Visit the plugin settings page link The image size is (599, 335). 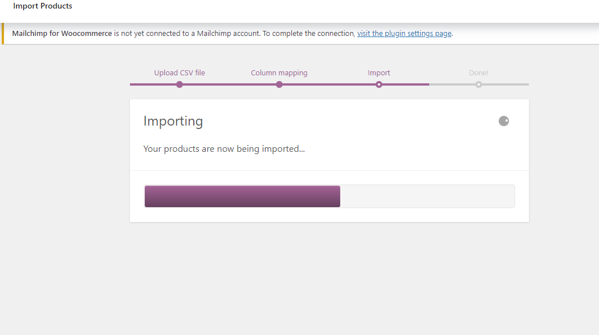[x=404, y=33]
